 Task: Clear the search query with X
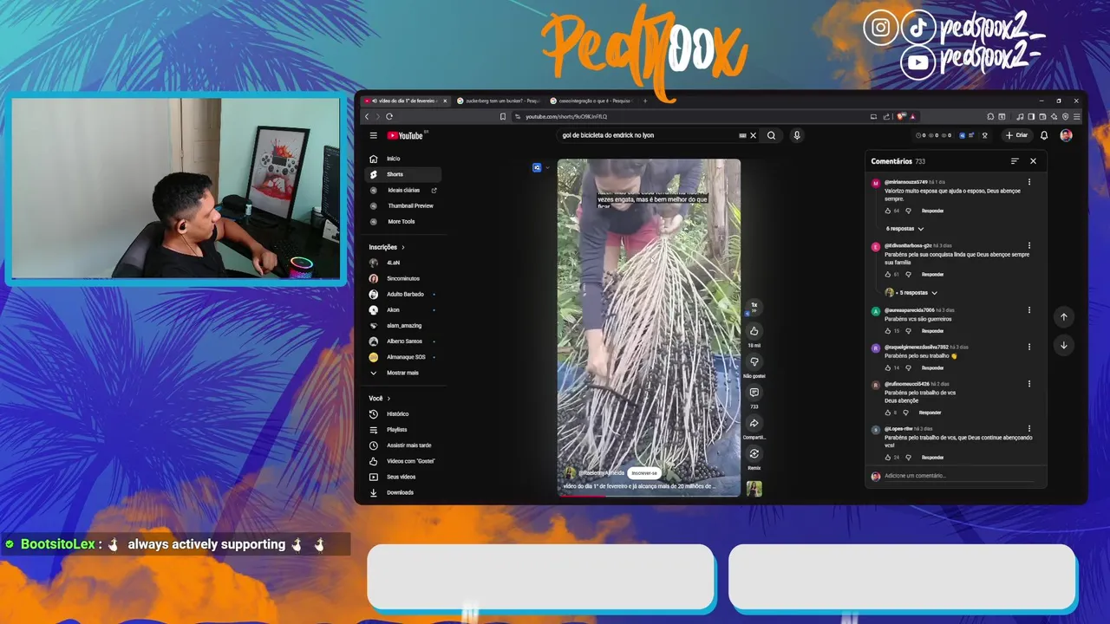[x=753, y=135]
